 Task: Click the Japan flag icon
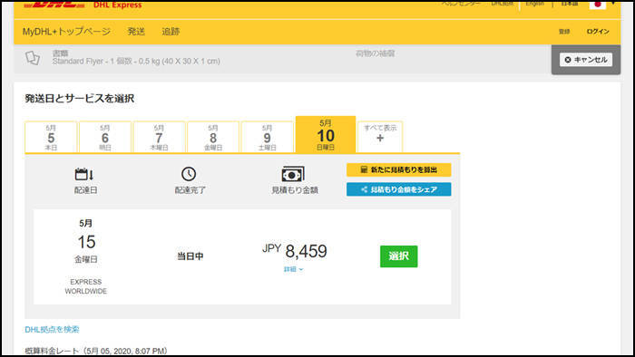pyautogui.click(x=597, y=4)
